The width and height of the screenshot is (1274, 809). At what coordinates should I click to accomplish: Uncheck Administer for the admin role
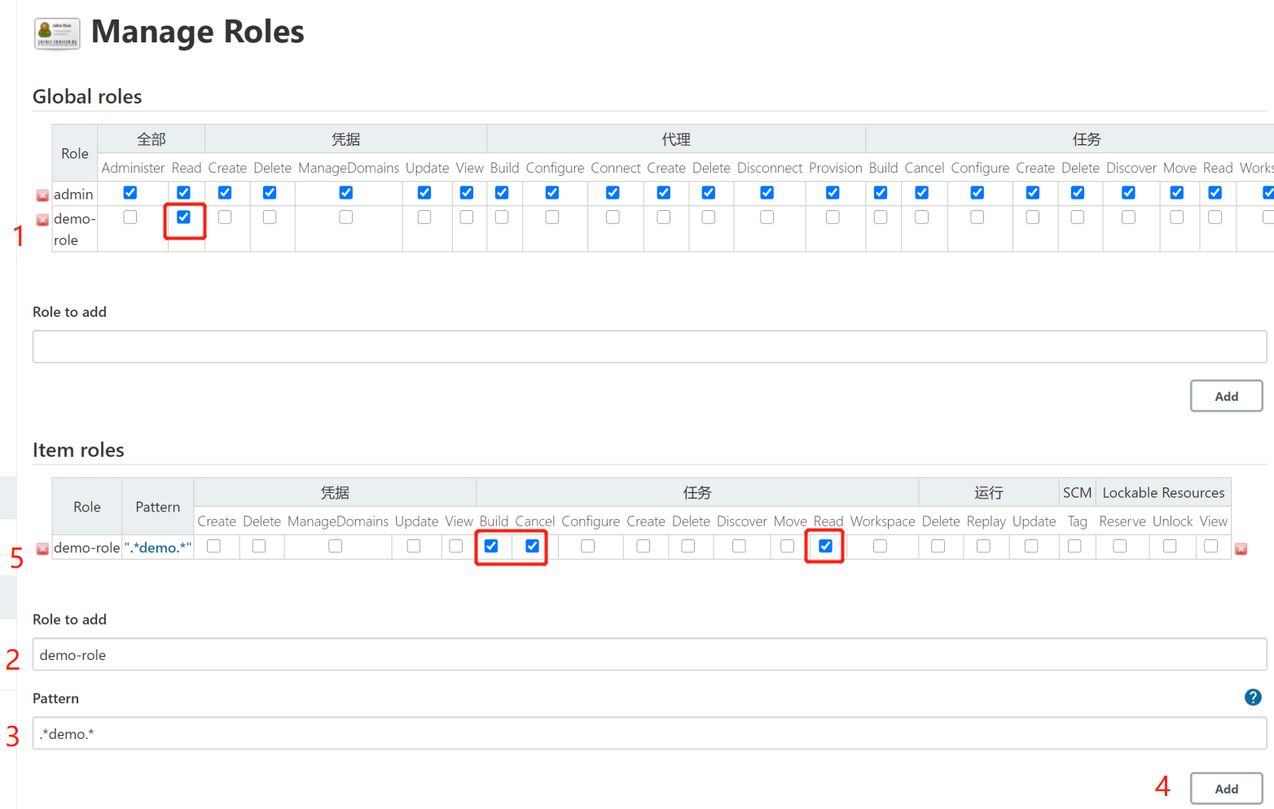(x=130, y=193)
